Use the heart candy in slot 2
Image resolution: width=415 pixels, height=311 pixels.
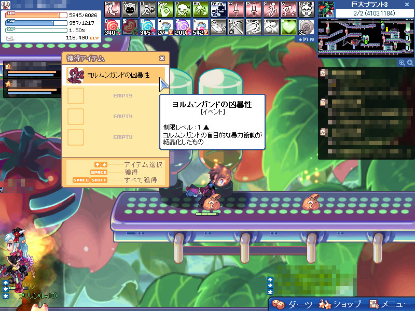click(x=130, y=27)
